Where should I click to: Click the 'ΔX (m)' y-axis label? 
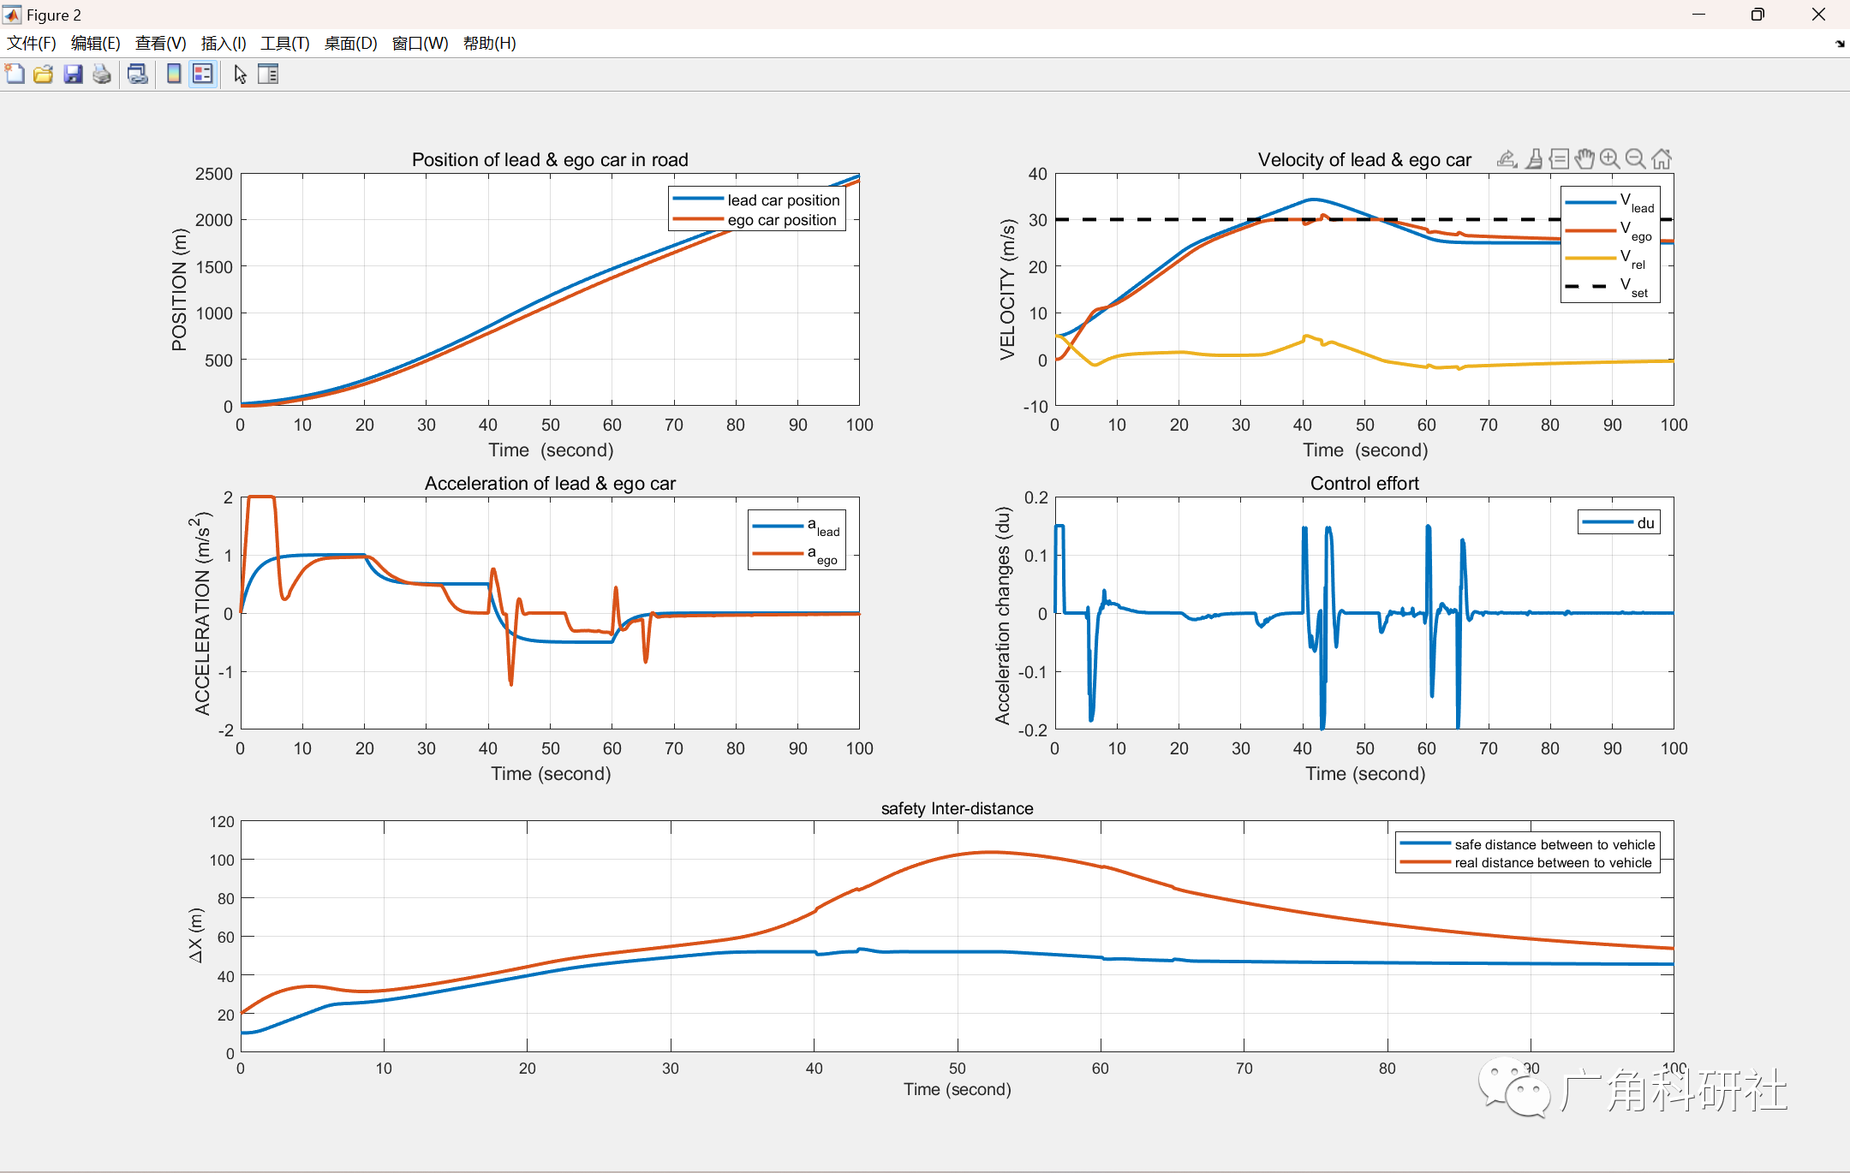pos(195,935)
